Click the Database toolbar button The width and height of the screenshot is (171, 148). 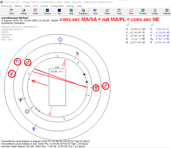tap(83, 12)
